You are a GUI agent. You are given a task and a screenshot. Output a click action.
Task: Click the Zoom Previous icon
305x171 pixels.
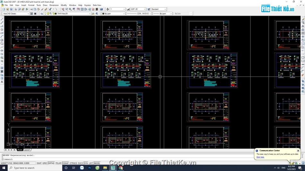pos(74,9)
